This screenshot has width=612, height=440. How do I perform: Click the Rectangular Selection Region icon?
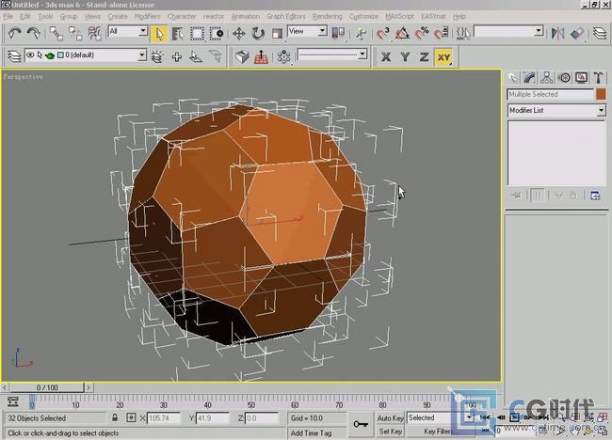click(x=197, y=34)
